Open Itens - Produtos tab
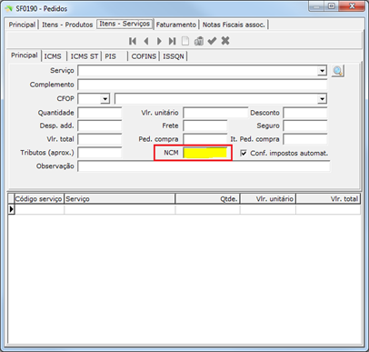Image resolution: width=369 pixels, height=352 pixels. [67, 25]
